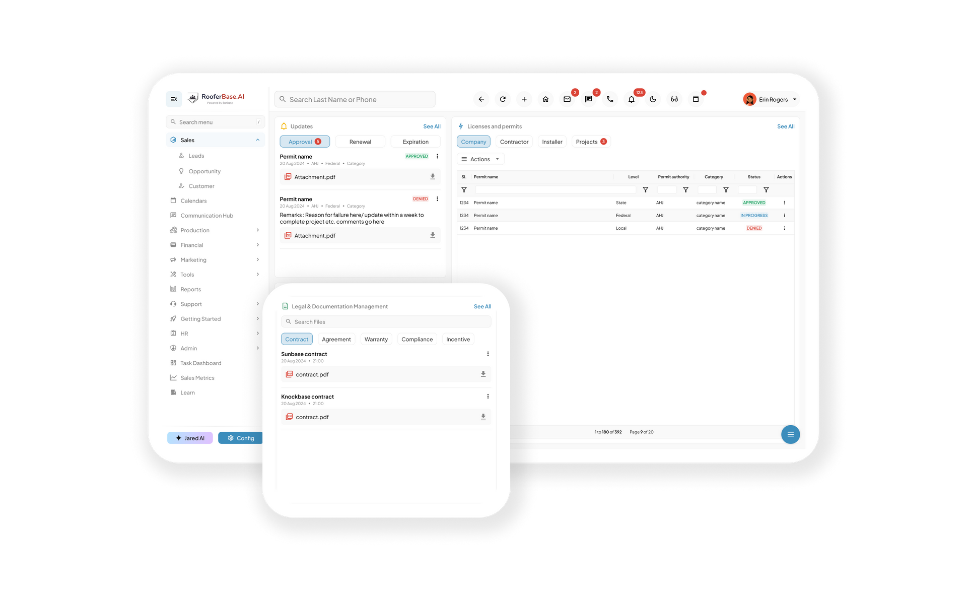967x591 pixels.
Task: Click the home icon in navigation bar
Action: coord(545,99)
